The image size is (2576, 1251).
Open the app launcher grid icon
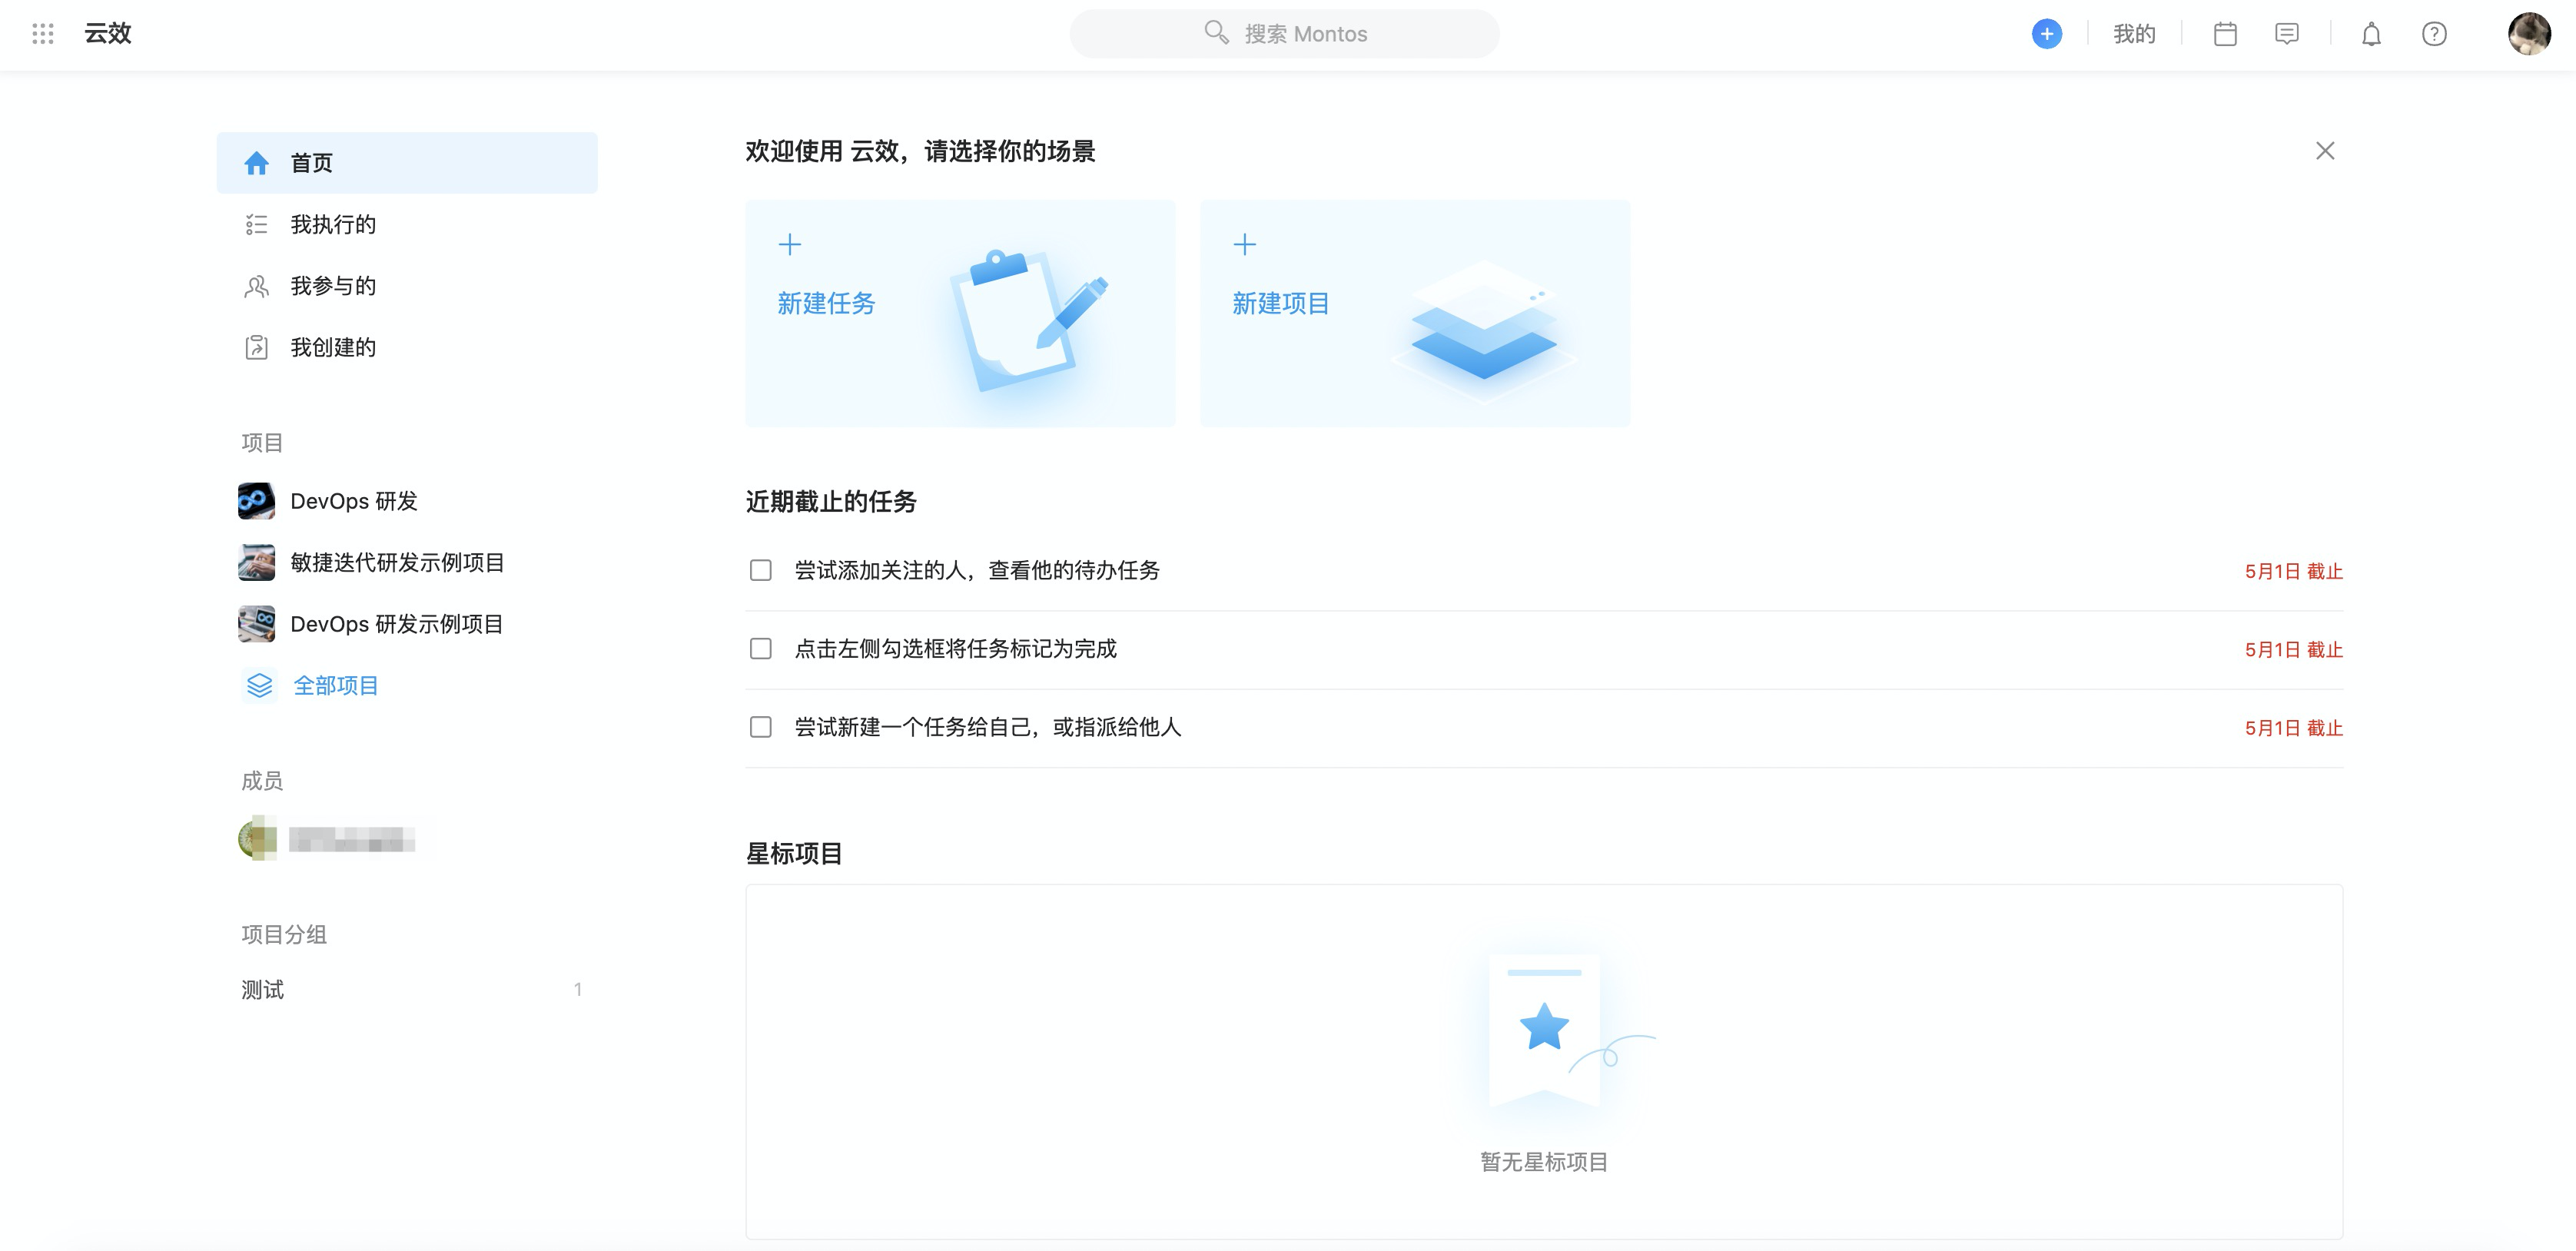click(x=42, y=34)
